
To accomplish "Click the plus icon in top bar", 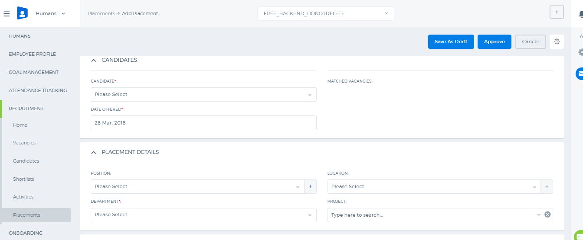I will [x=557, y=12].
